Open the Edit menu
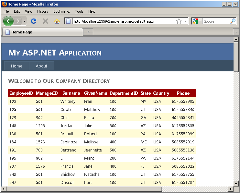 (x=17, y=11)
